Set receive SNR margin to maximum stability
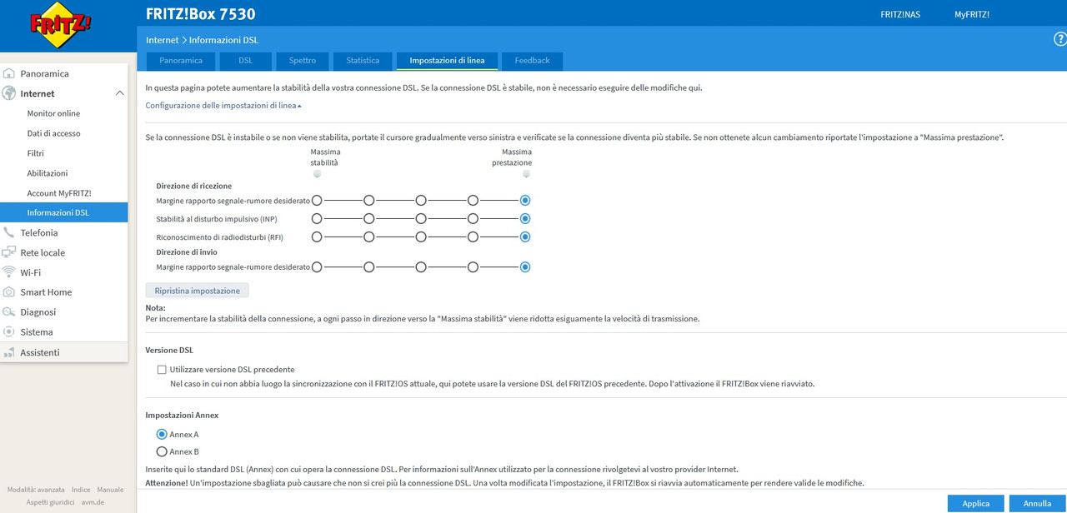 click(x=317, y=201)
